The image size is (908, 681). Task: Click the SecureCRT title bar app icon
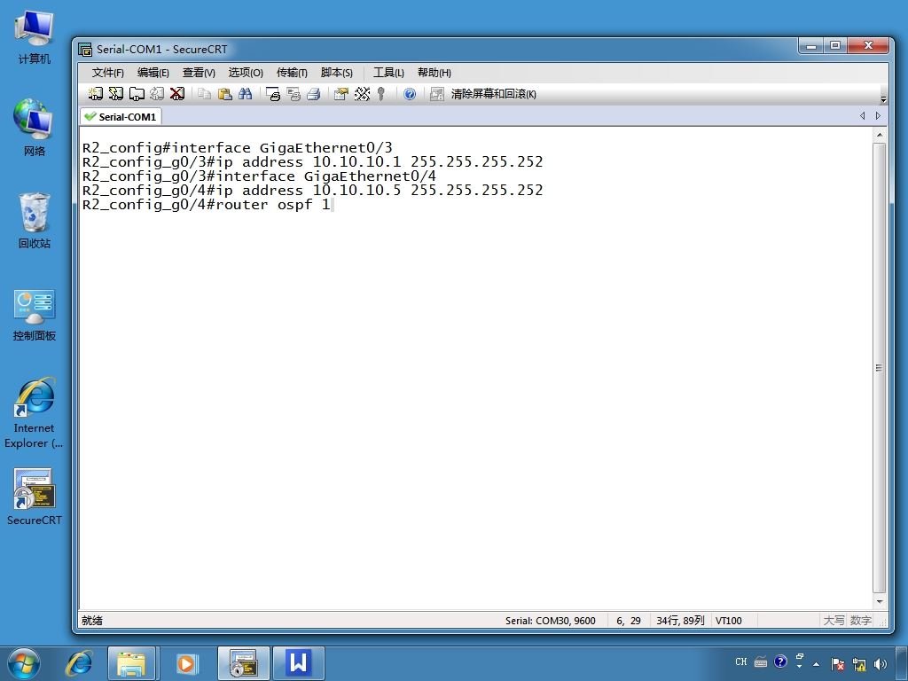pos(85,50)
